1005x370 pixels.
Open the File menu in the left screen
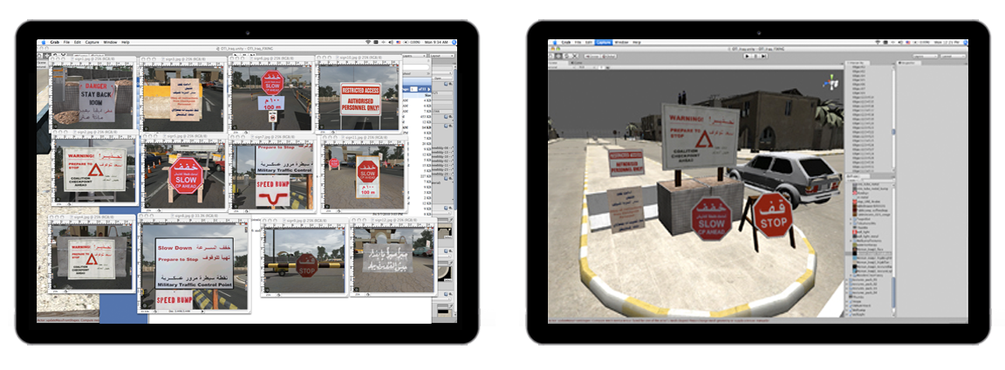coord(66,42)
